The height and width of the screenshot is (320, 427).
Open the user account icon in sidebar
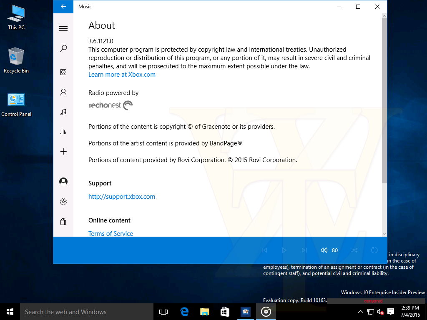coord(63,181)
